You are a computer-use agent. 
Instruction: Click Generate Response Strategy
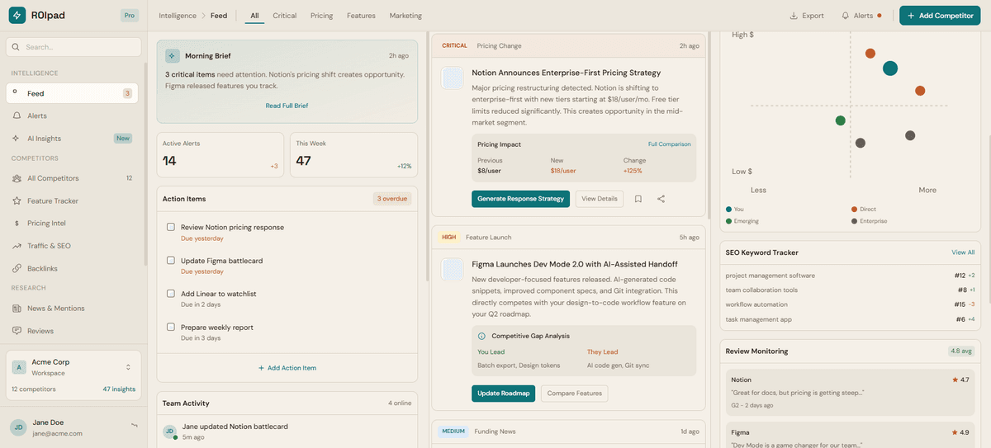click(520, 199)
